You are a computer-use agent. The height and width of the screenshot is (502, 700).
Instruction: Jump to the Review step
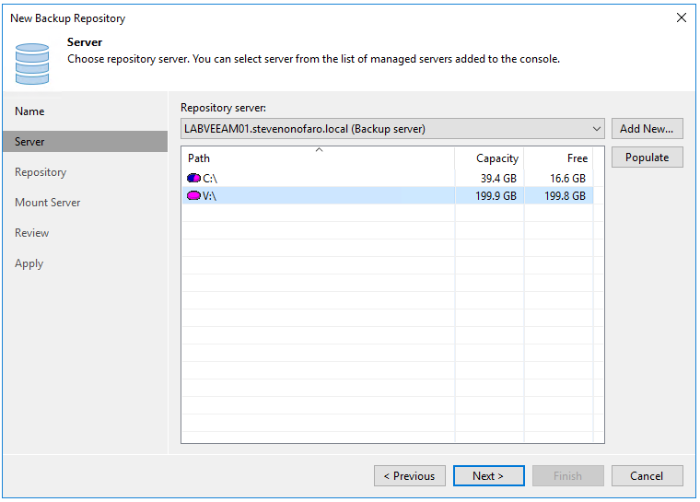32,233
